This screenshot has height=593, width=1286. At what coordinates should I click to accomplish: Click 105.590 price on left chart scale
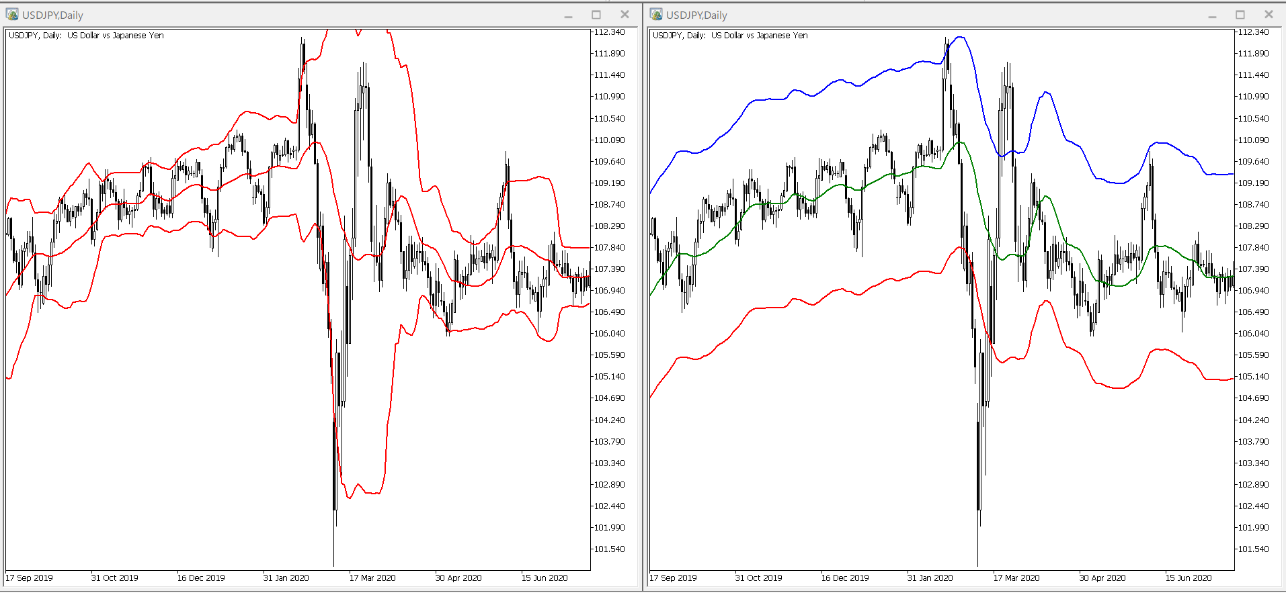pos(610,355)
